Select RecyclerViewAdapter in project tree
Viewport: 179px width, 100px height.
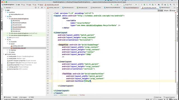(19, 27)
